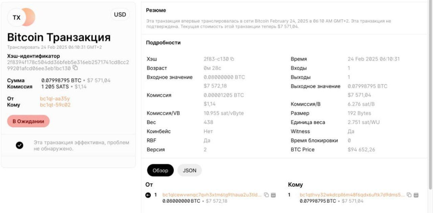The width and height of the screenshot is (433, 213).
Task: Copy the sender bc1qlcewvwnqc address
Action: pyautogui.click(x=266, y=195)
